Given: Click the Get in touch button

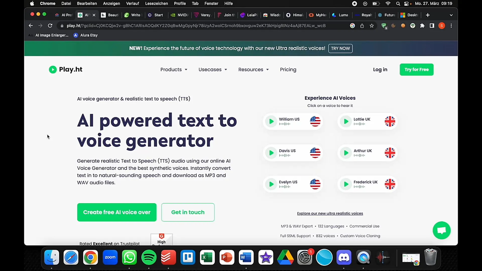Looking at the screenshot, I should pyautogui.click(x=188, y=212).
